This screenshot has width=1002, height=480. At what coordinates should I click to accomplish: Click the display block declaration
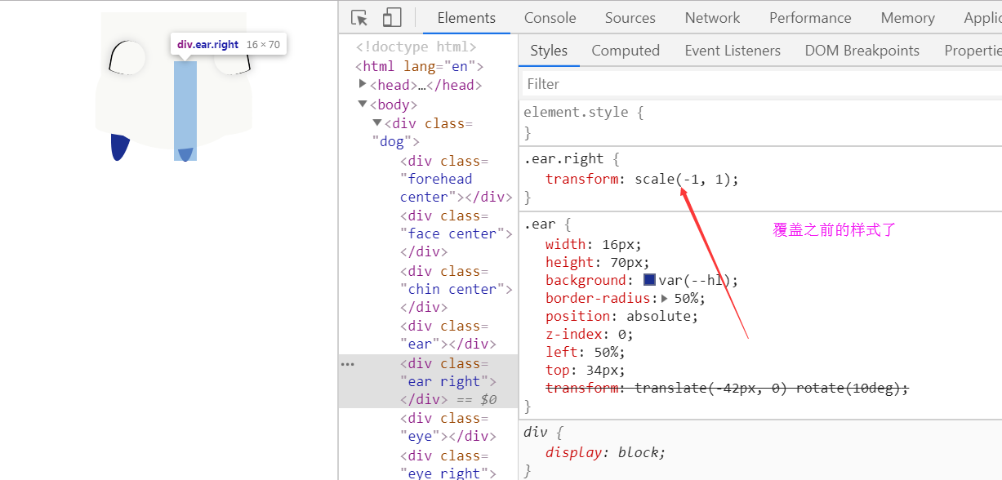coord(606,452)
